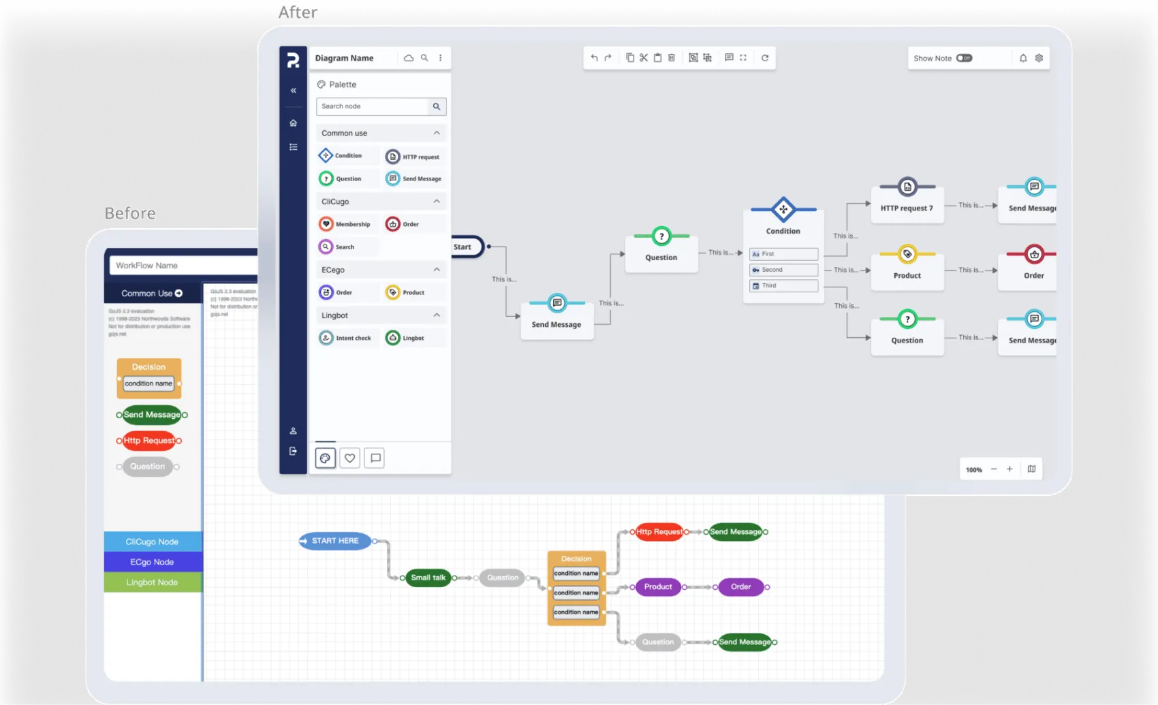Click the Search node input field
The image size is (1158, 705).
(373, 106)
